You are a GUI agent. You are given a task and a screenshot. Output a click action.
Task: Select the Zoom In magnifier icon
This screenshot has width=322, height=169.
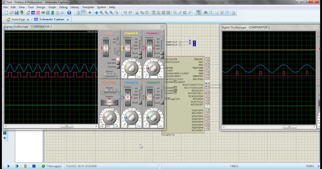[101, 13]
